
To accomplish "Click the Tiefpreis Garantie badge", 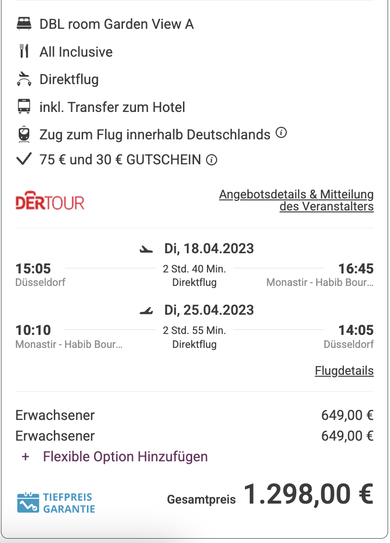I will tap(56, 503).
